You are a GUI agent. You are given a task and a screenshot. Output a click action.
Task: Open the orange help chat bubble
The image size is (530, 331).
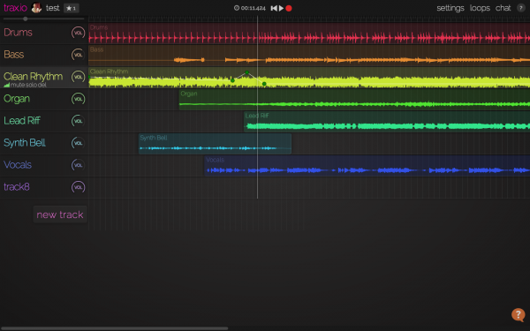click(x=519, y=315)
